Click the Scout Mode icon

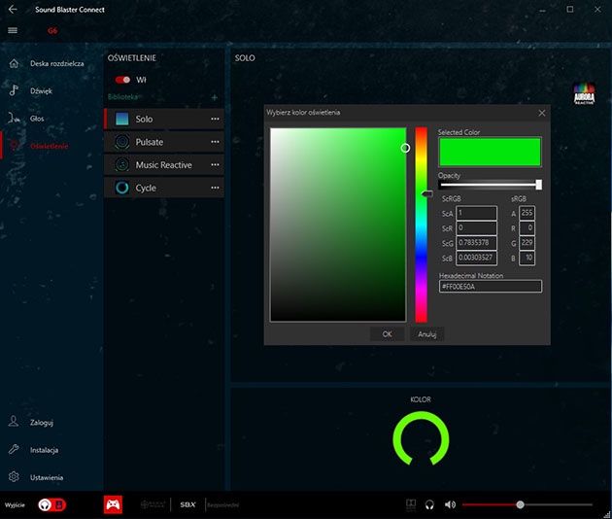tap(153, 504)
